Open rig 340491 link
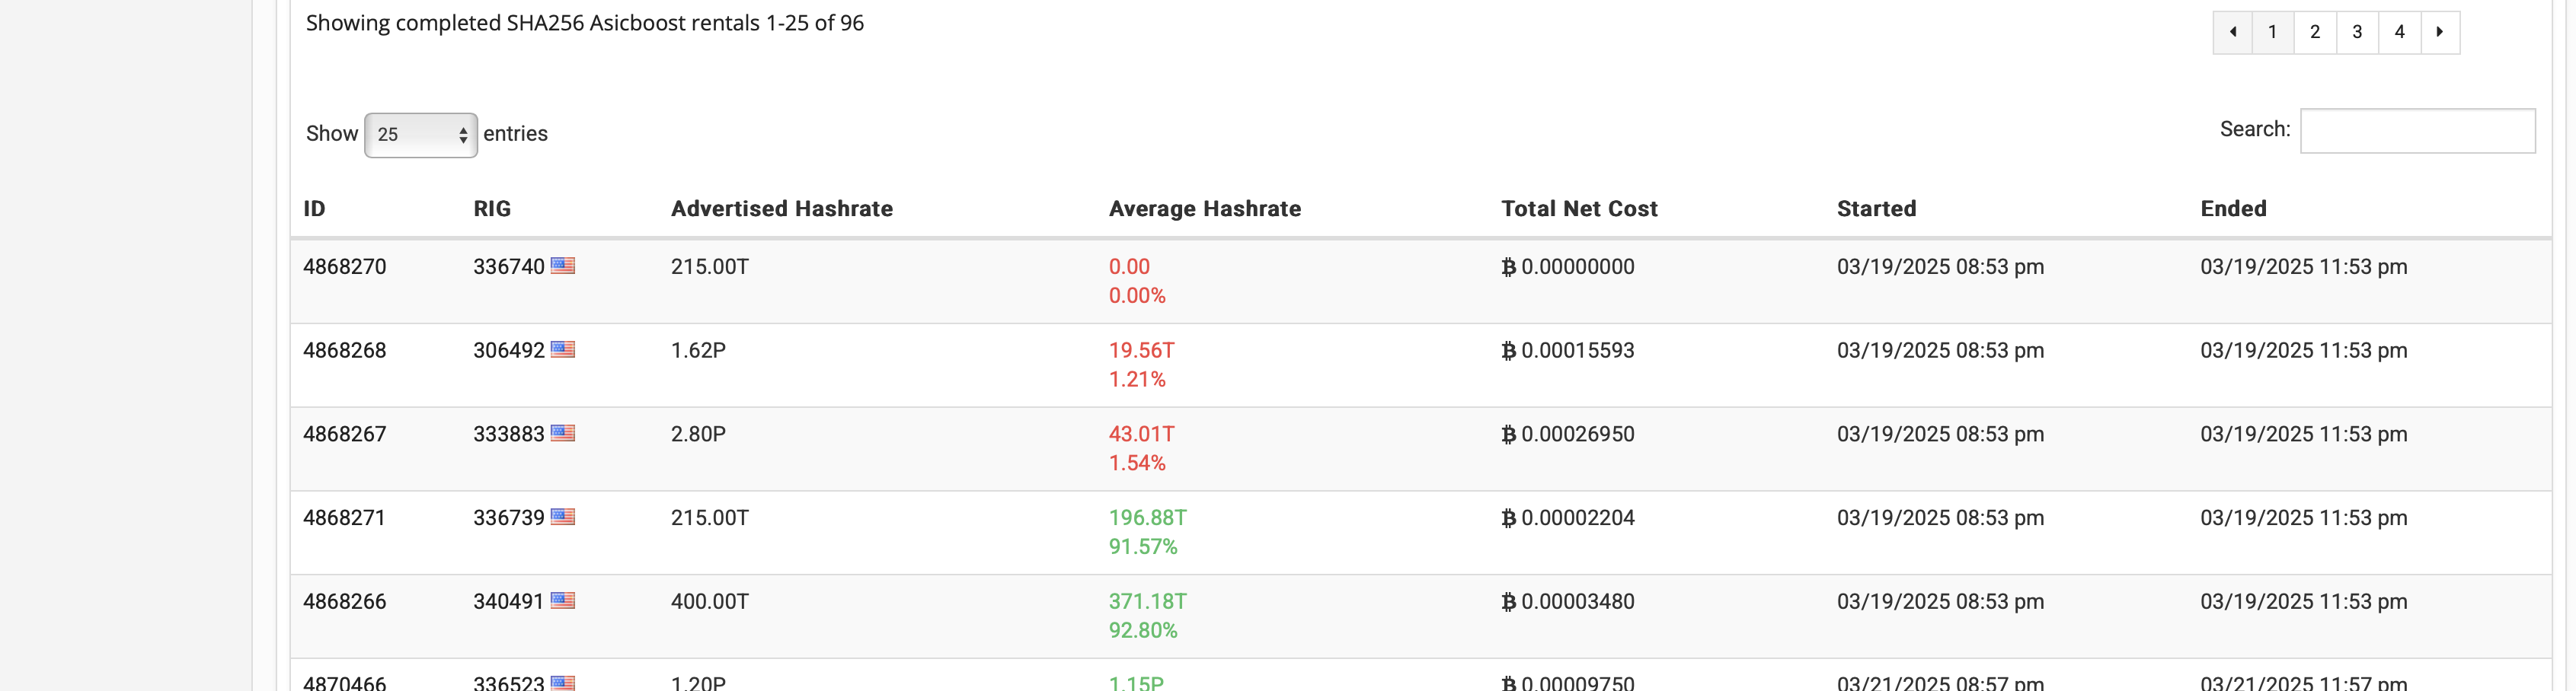 508,601
